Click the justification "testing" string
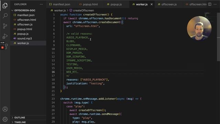This screenshot has width=220, height=124. [x=96, y=83]
